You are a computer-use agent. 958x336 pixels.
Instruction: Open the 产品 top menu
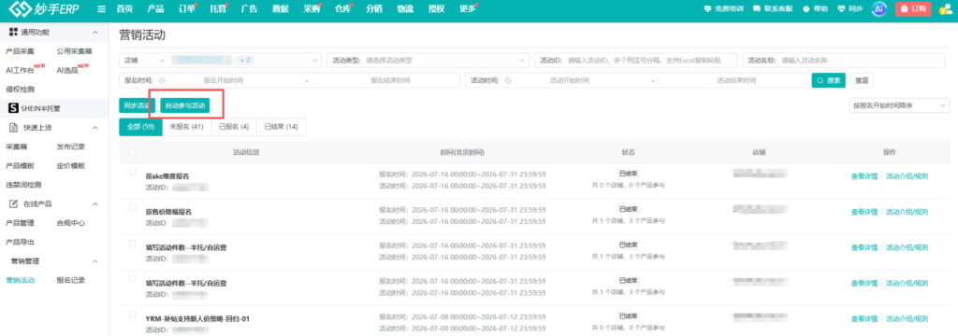(x=156, y=9)
